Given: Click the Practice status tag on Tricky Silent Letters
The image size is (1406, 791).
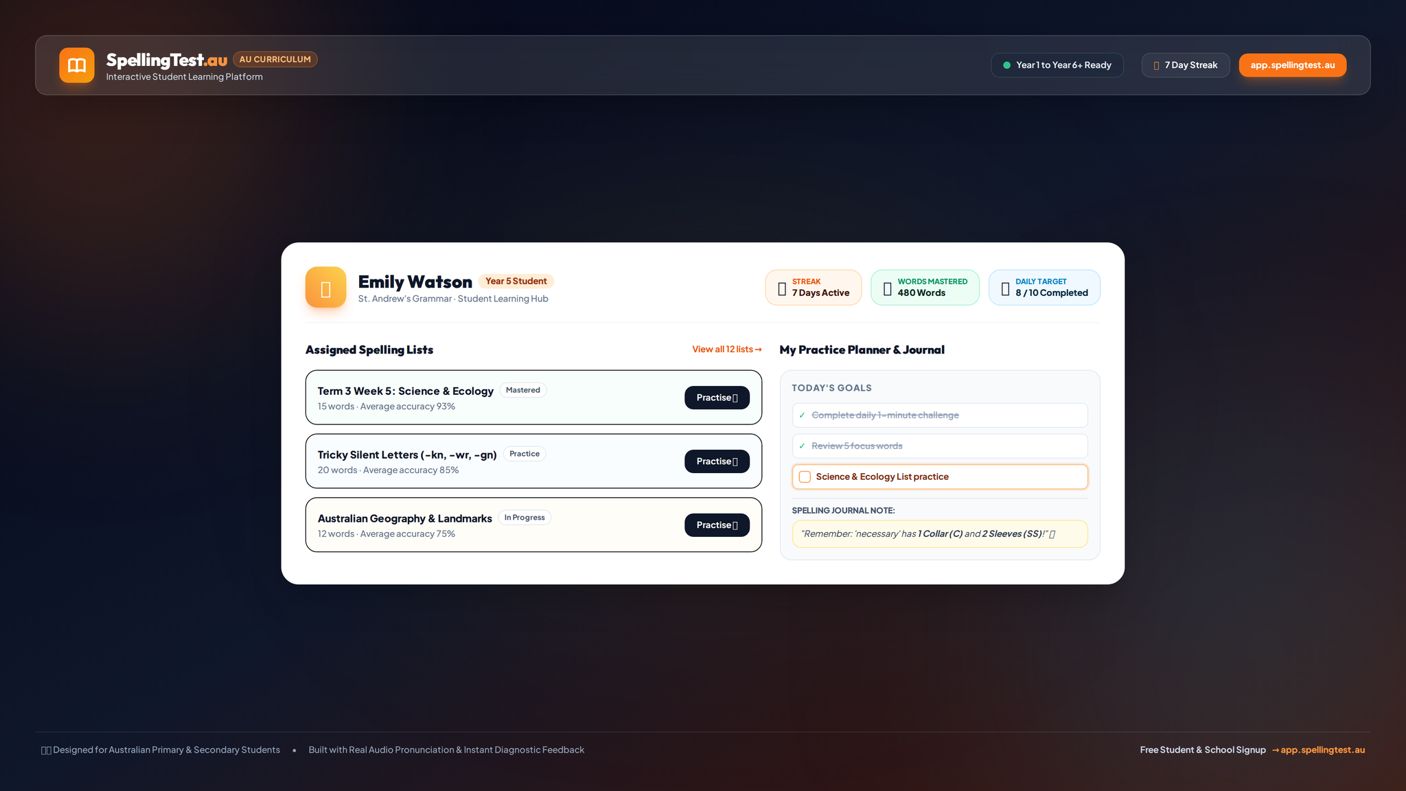Looking at the screenshot, I should click(x=525, y=454).
